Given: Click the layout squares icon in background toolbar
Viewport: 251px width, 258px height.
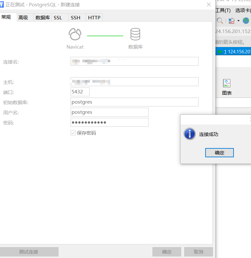Looking at the screenshot, I should [232, 21].
